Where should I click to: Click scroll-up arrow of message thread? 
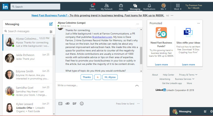click(141, 30)
